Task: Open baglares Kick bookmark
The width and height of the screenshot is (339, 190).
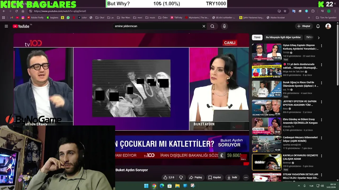Action: click(52, 18)
